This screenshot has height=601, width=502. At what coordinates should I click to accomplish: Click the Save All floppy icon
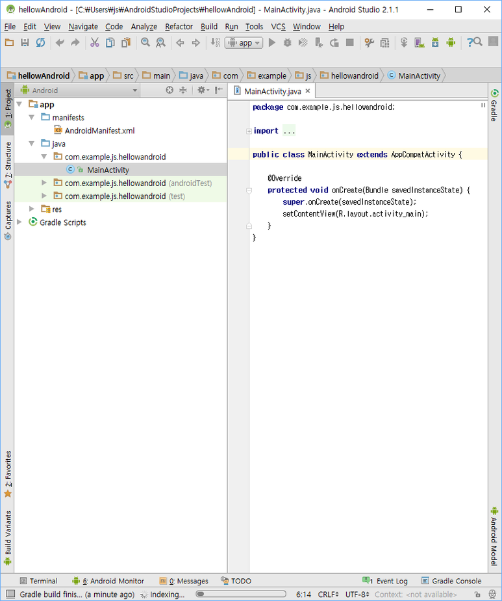point(25,42)
